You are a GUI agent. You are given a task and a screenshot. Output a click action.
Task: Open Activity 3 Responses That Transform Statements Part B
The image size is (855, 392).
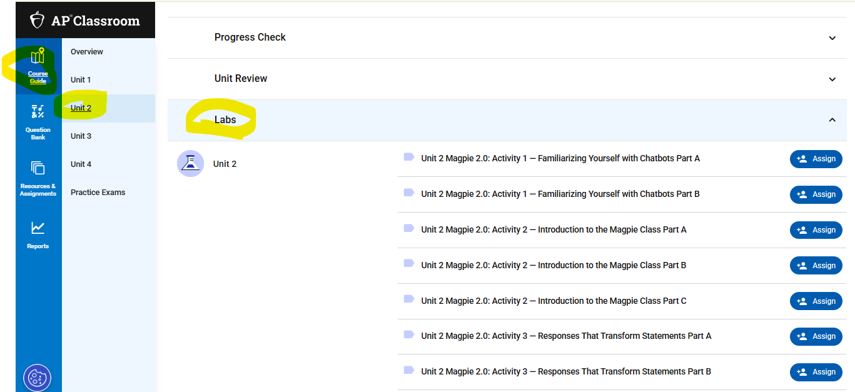tap(566, 372)
